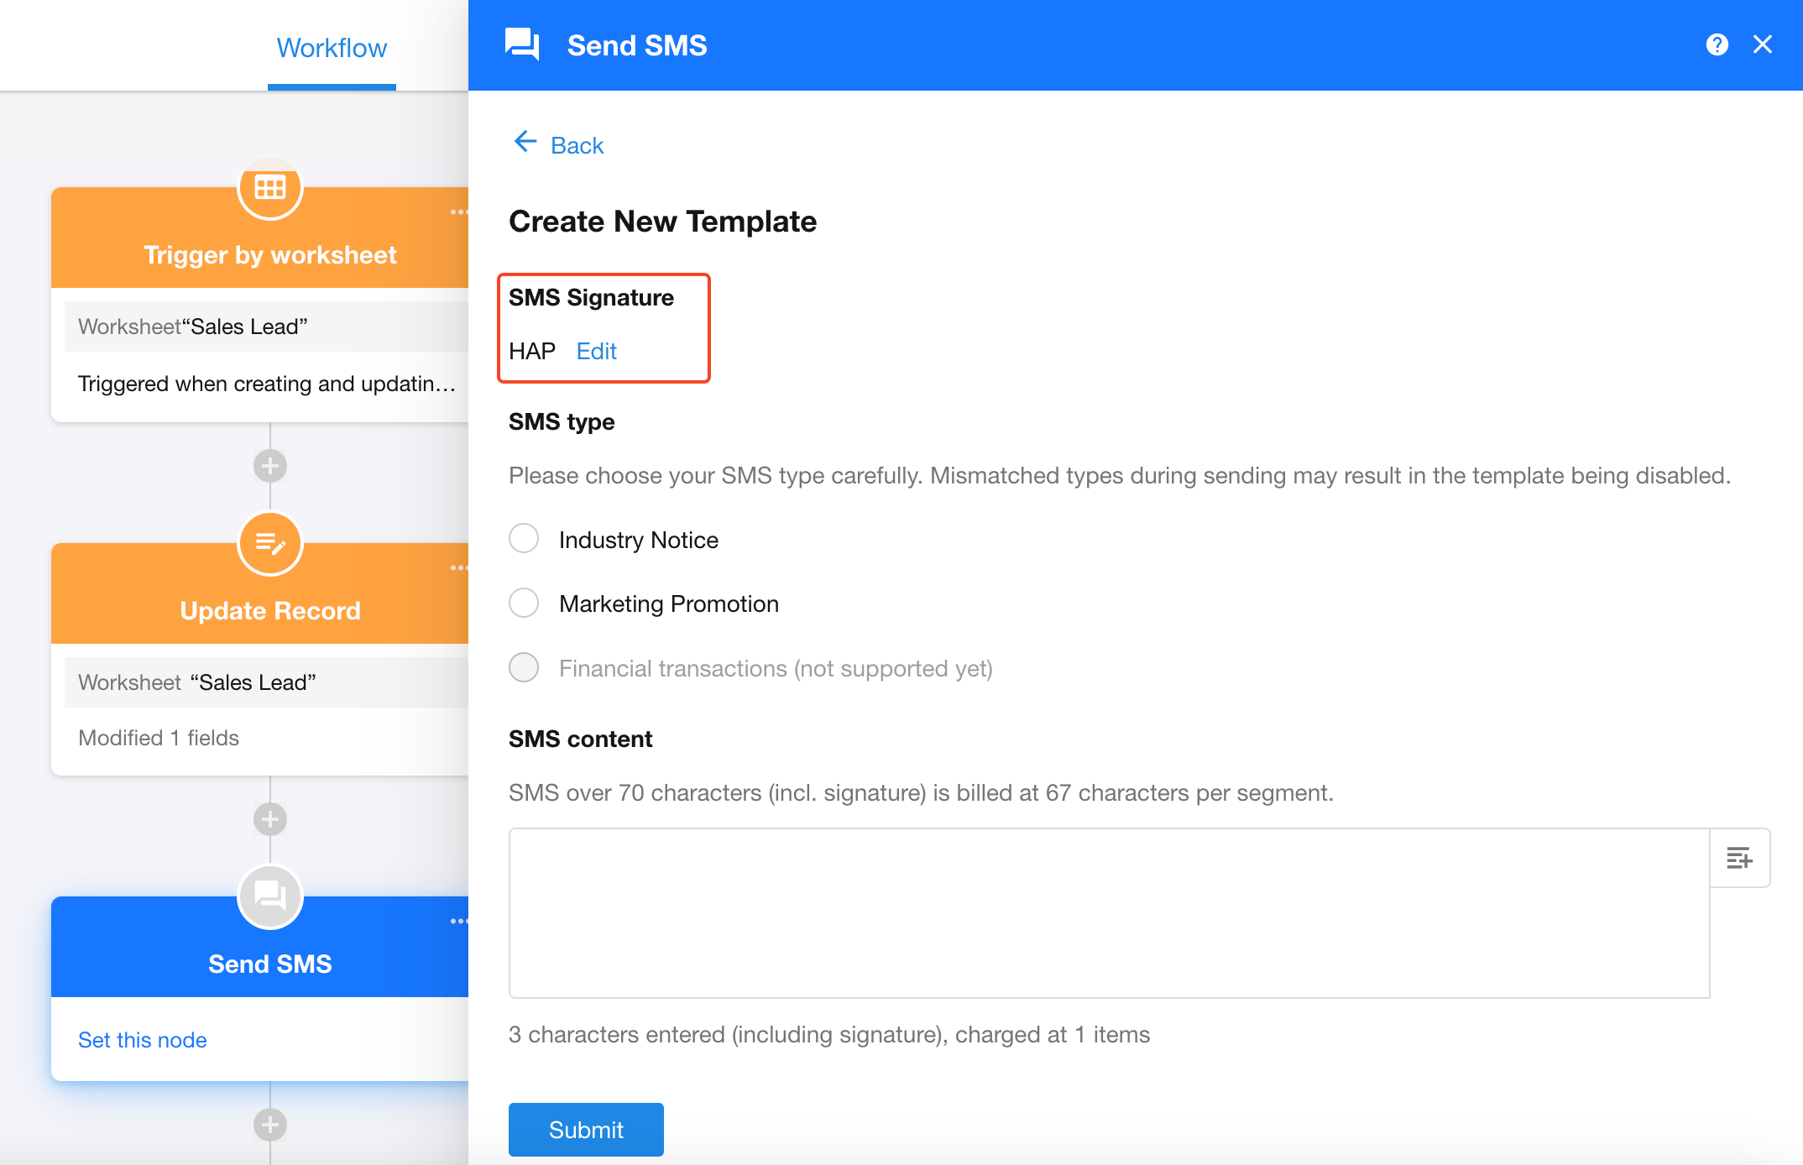Switch to the Workflow tab
This screenshot has width=1803, height=1165.
pos(332,48)
